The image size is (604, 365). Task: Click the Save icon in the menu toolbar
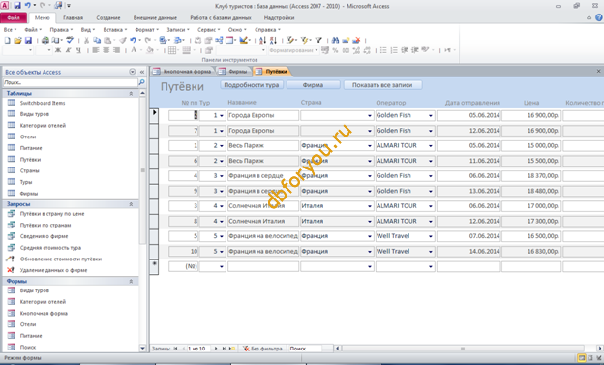point(28,40)
